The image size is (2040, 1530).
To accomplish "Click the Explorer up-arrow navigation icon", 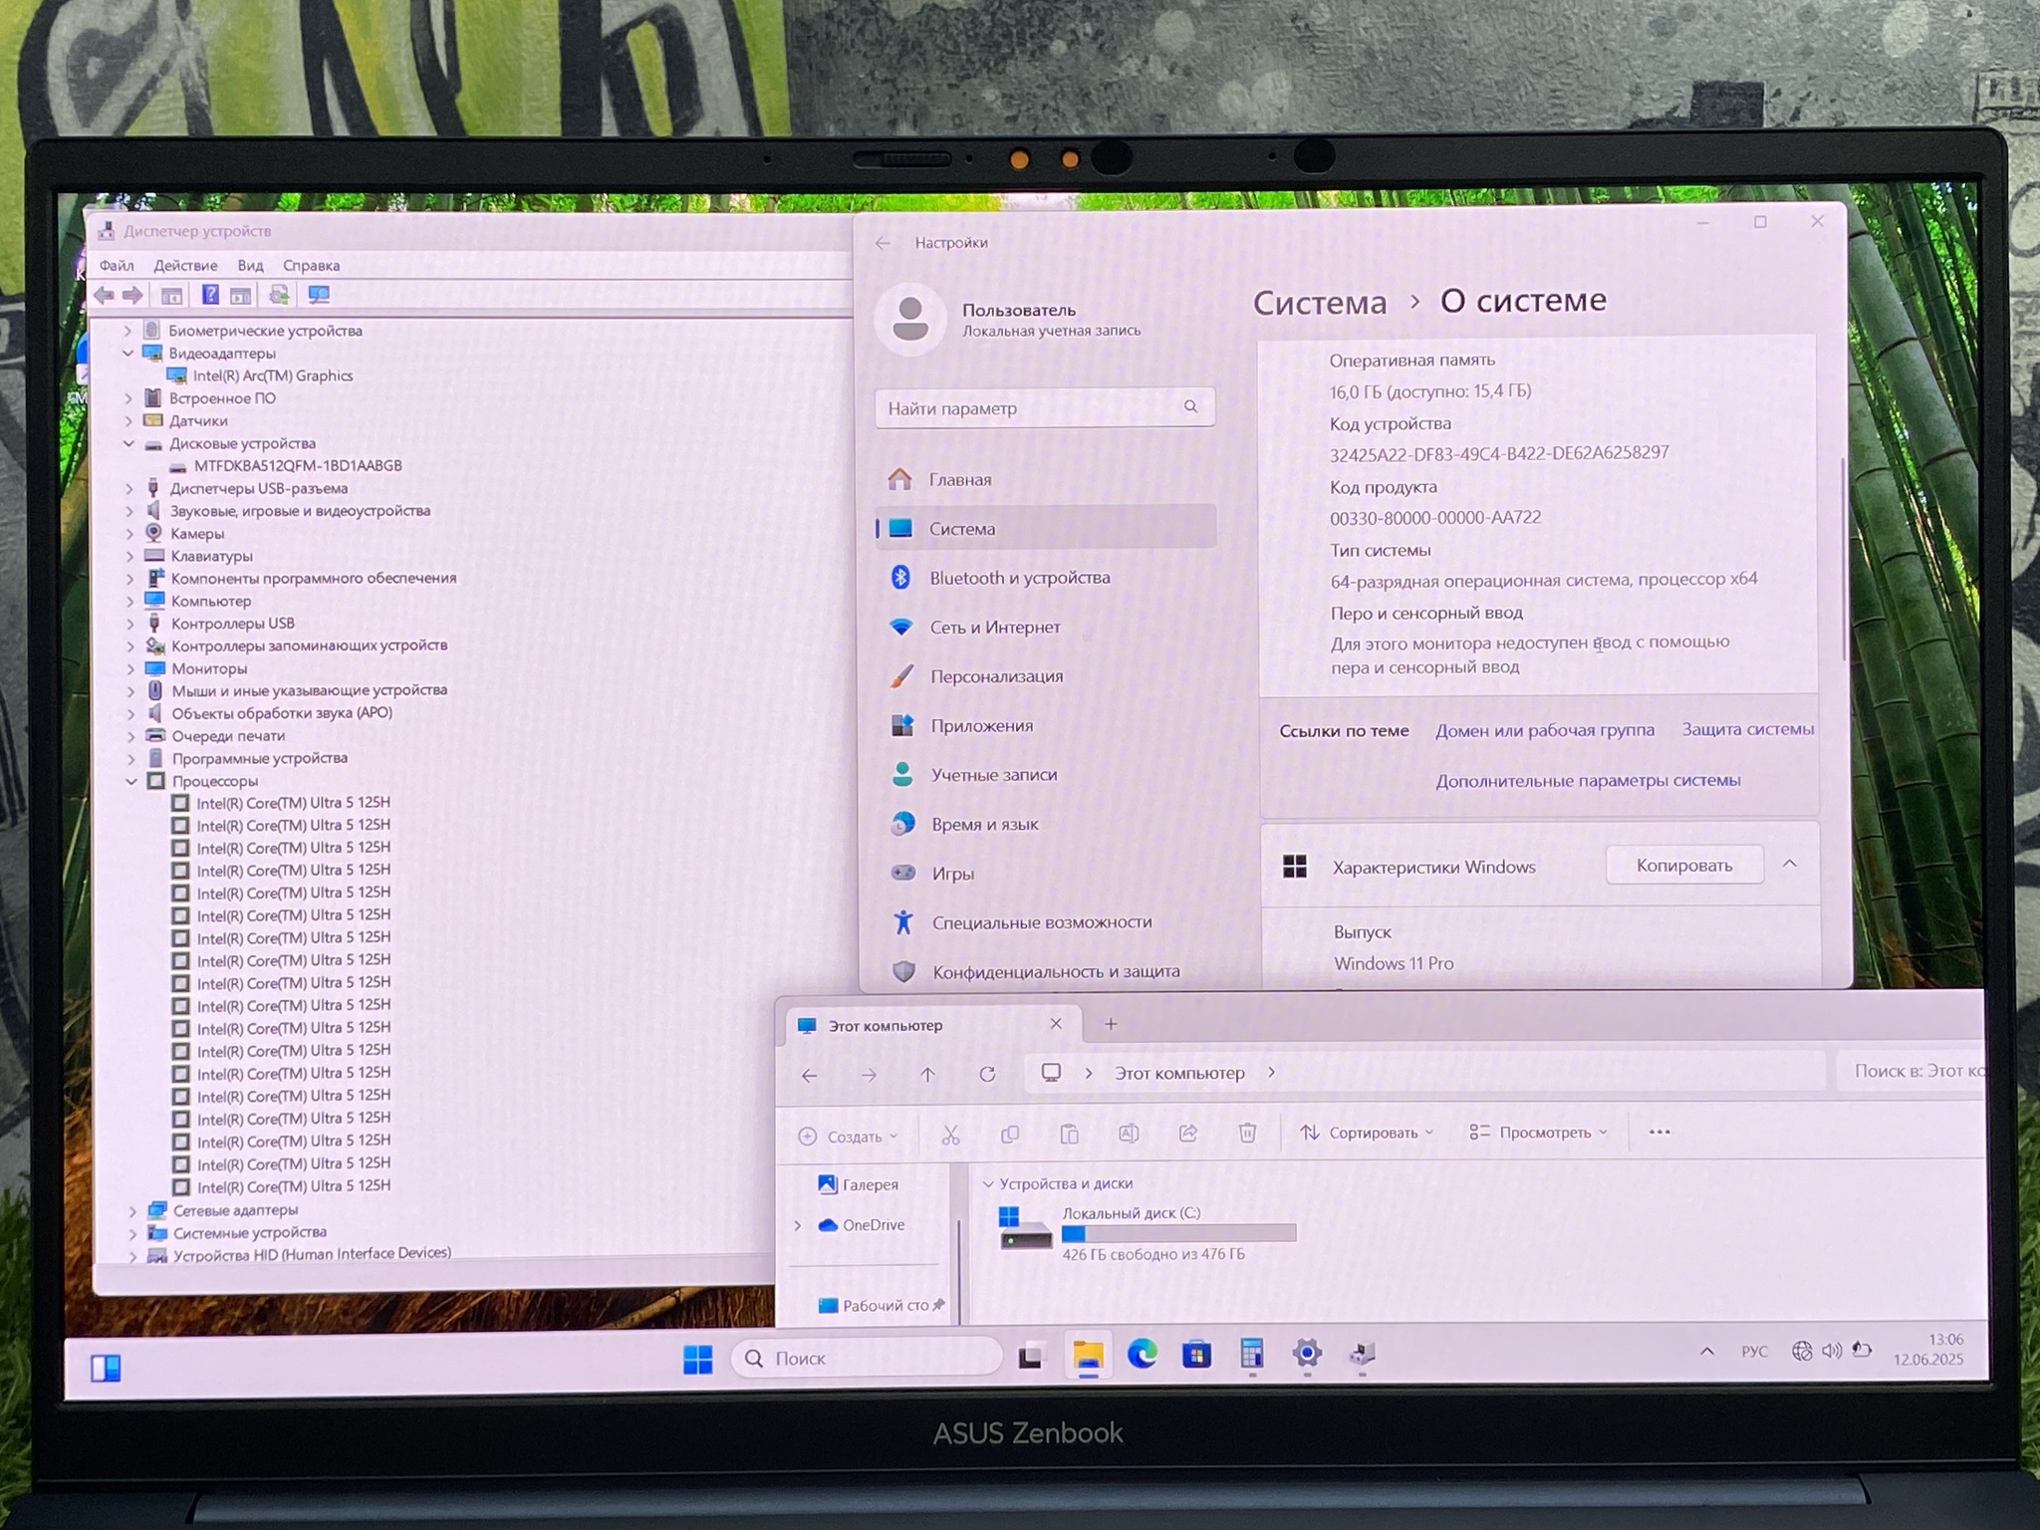I will tap(927, 1074).
